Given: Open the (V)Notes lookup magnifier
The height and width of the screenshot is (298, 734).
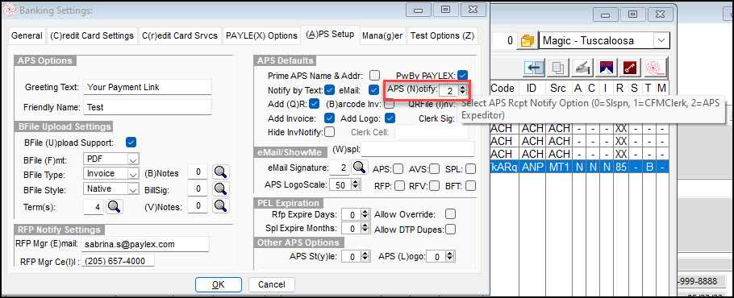Looking at the screenshot, I should pyautogui.click(x=220, y=205).
